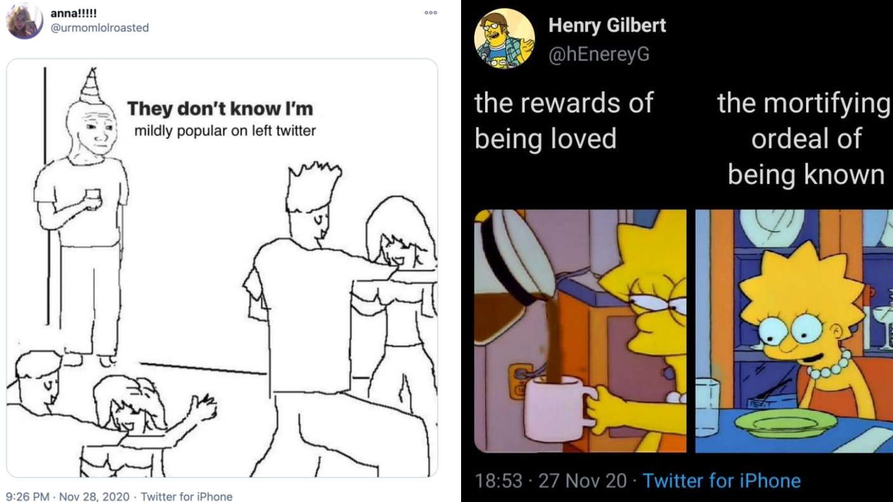Viewport: 893px width, 502px height.
Task: Click the "They don't know I'm" heading
Action: coord(220,108)
